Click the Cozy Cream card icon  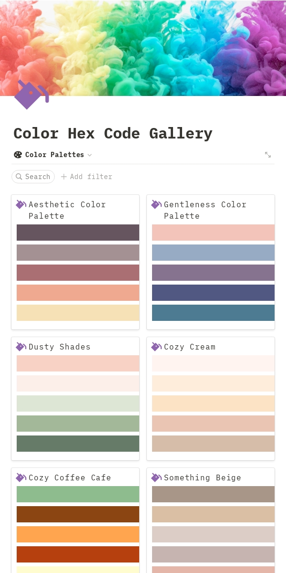click(x=156, y=347)
